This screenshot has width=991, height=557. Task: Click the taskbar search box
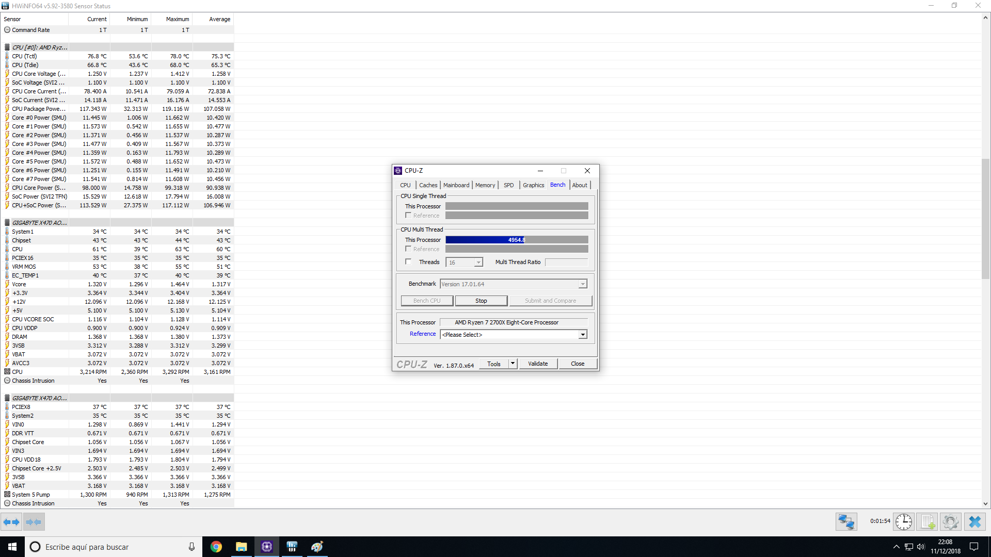click(x=113, y=547)
